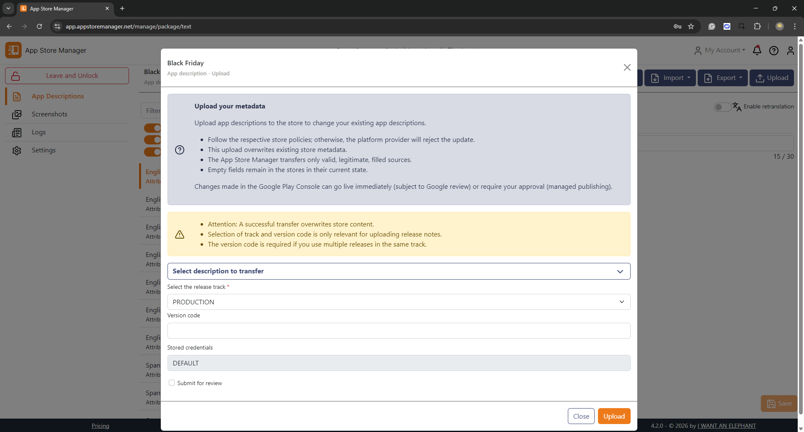The width and height of the screenshot is (804, 432).
Task: Open App Descriptions in the sidebar
Action: 58,96
